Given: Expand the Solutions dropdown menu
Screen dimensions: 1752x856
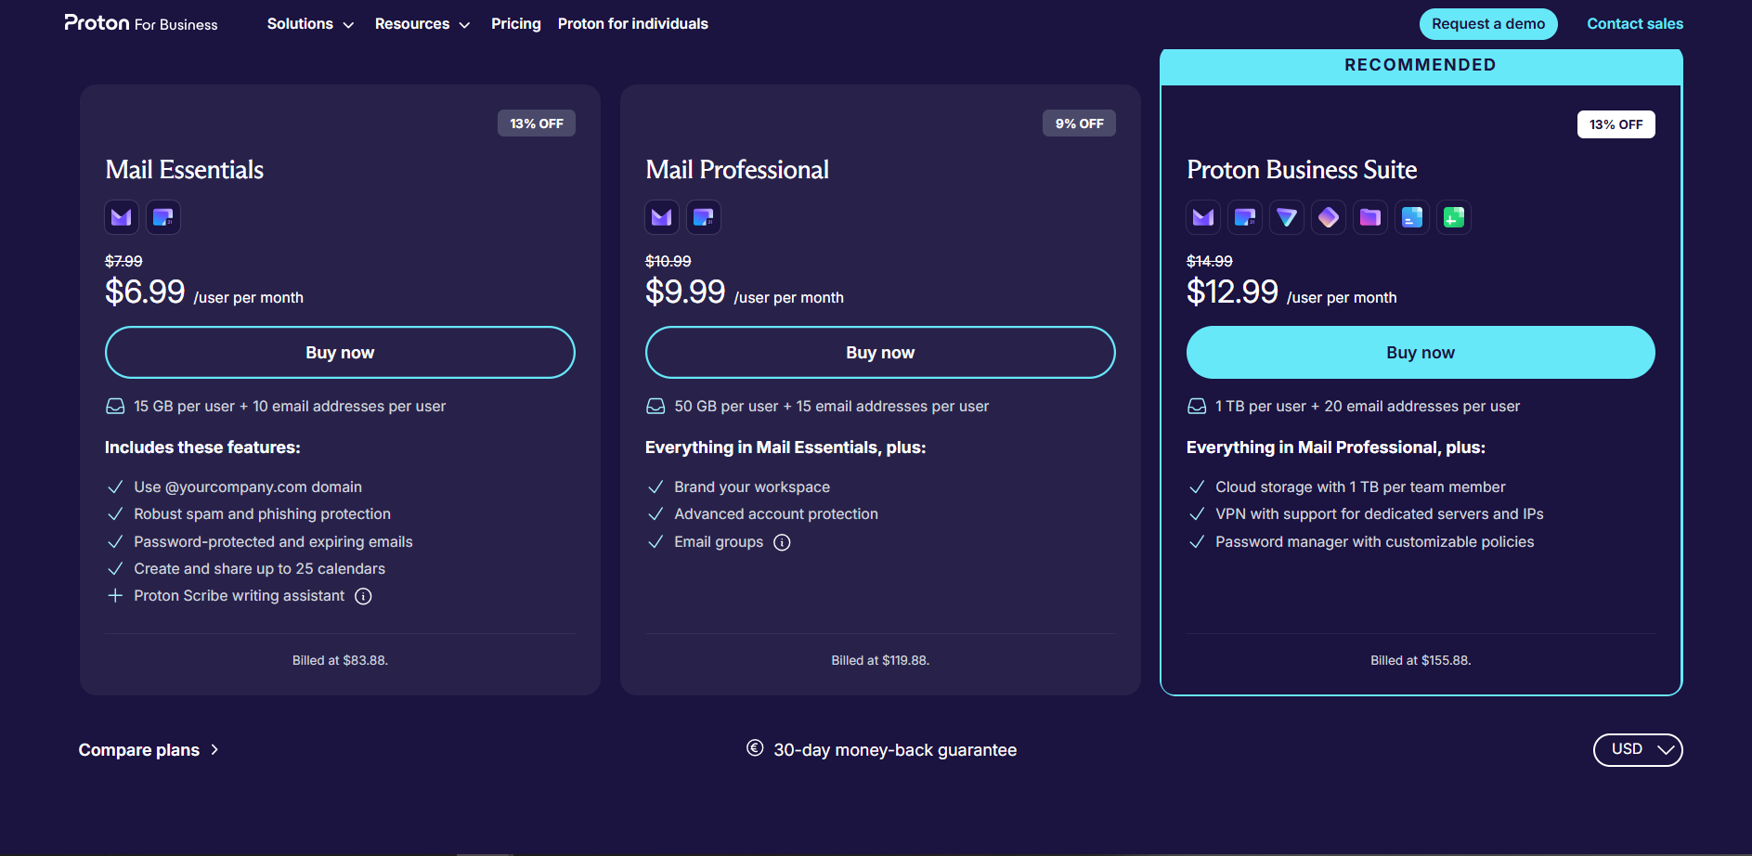Looking at the screenshot, I should click(x=310, y=24).
